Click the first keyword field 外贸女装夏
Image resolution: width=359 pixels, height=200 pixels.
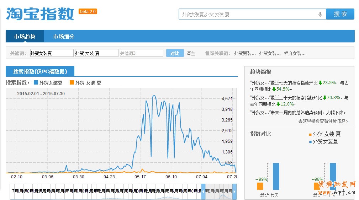pyautogui.click(x=52, y=53)
